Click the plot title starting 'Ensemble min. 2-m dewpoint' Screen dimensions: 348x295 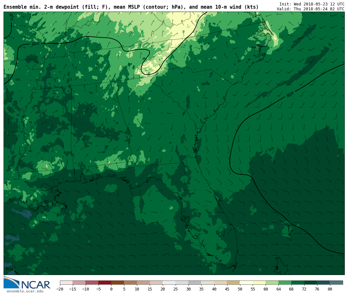(x=131, y=7)
